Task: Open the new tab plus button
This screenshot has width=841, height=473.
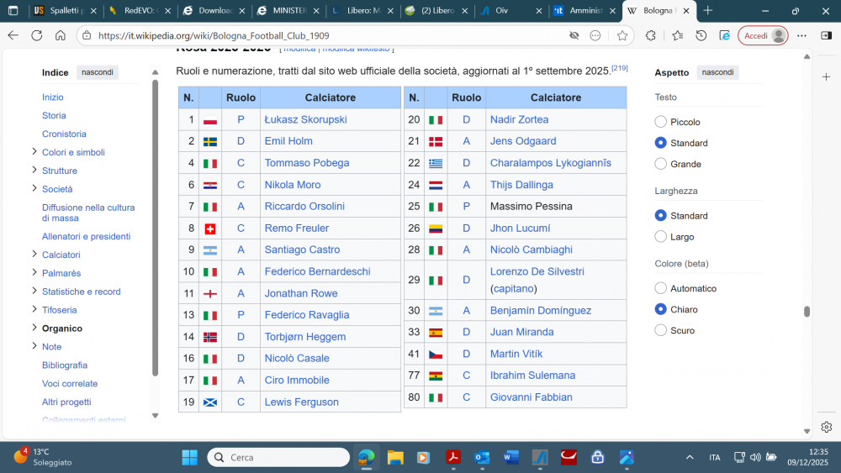Action: coord(707,11)
